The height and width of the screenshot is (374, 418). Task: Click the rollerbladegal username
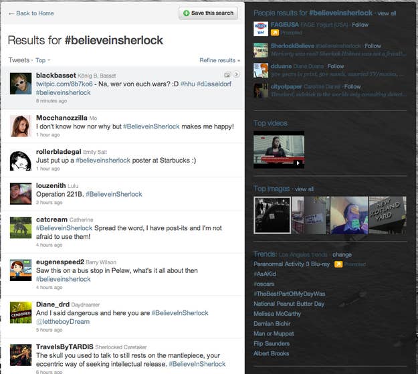pos(58,151)
